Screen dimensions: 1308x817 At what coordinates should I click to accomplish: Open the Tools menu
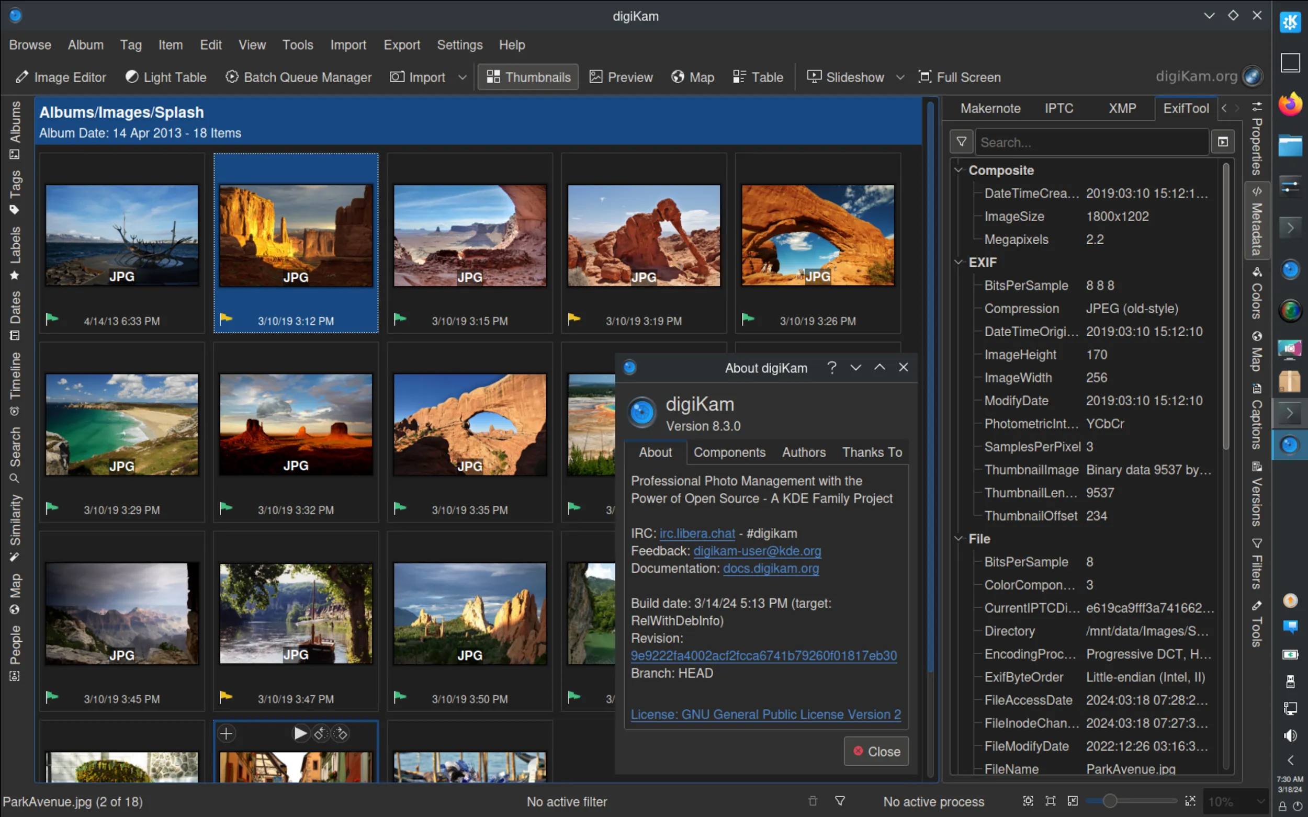(297, 45)
